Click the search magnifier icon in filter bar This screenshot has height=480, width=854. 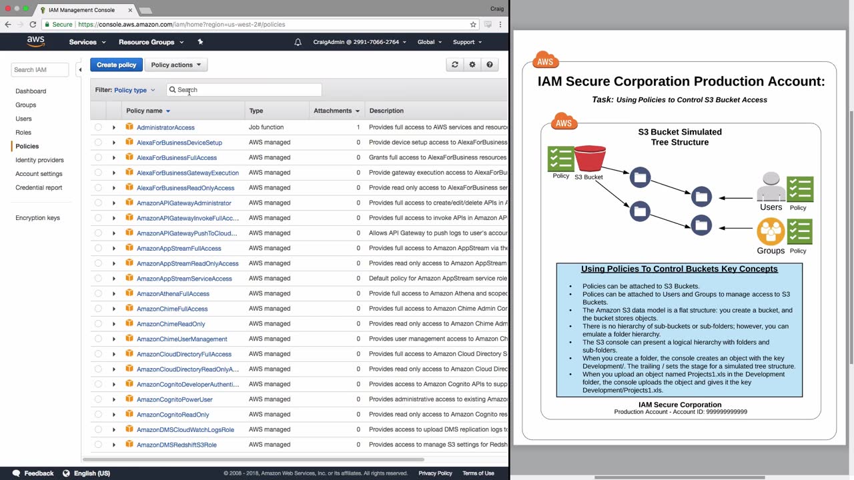[x=172, y=90]
